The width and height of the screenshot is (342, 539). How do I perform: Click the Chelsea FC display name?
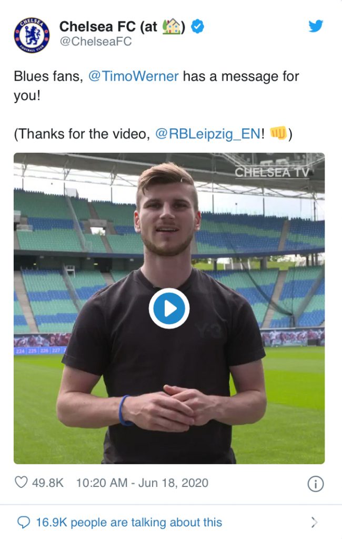[x=123, y=26]
